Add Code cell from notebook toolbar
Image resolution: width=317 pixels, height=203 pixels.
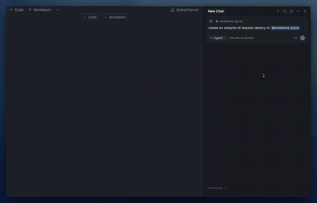(16, 10)
